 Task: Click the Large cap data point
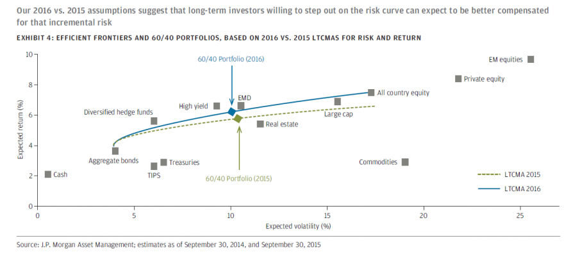pyautogui.click(x=337, y=102)
